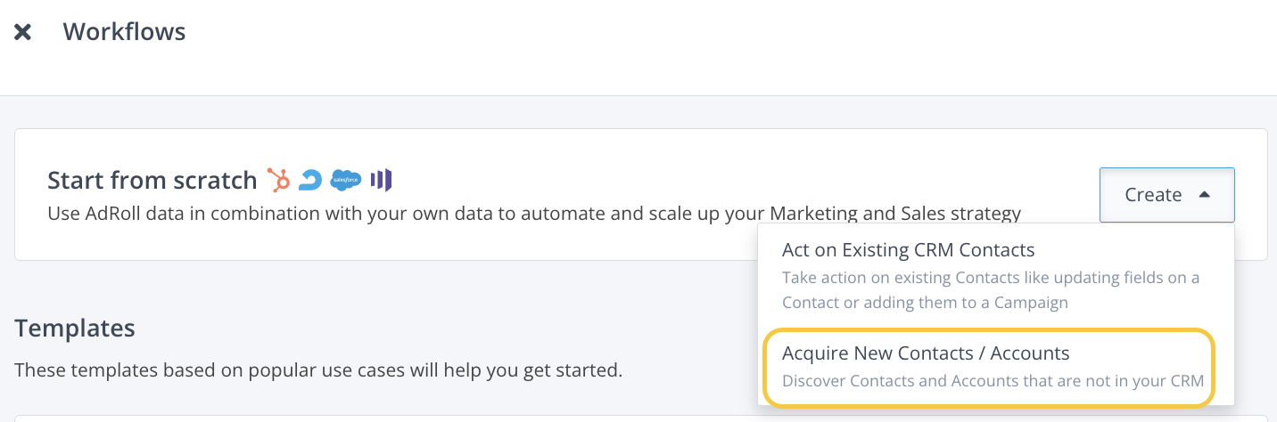This screenshot has width=1277, height=422.
Task: Collapse the Create dropdown using its arrow
Action: (x=1205, y=194)
